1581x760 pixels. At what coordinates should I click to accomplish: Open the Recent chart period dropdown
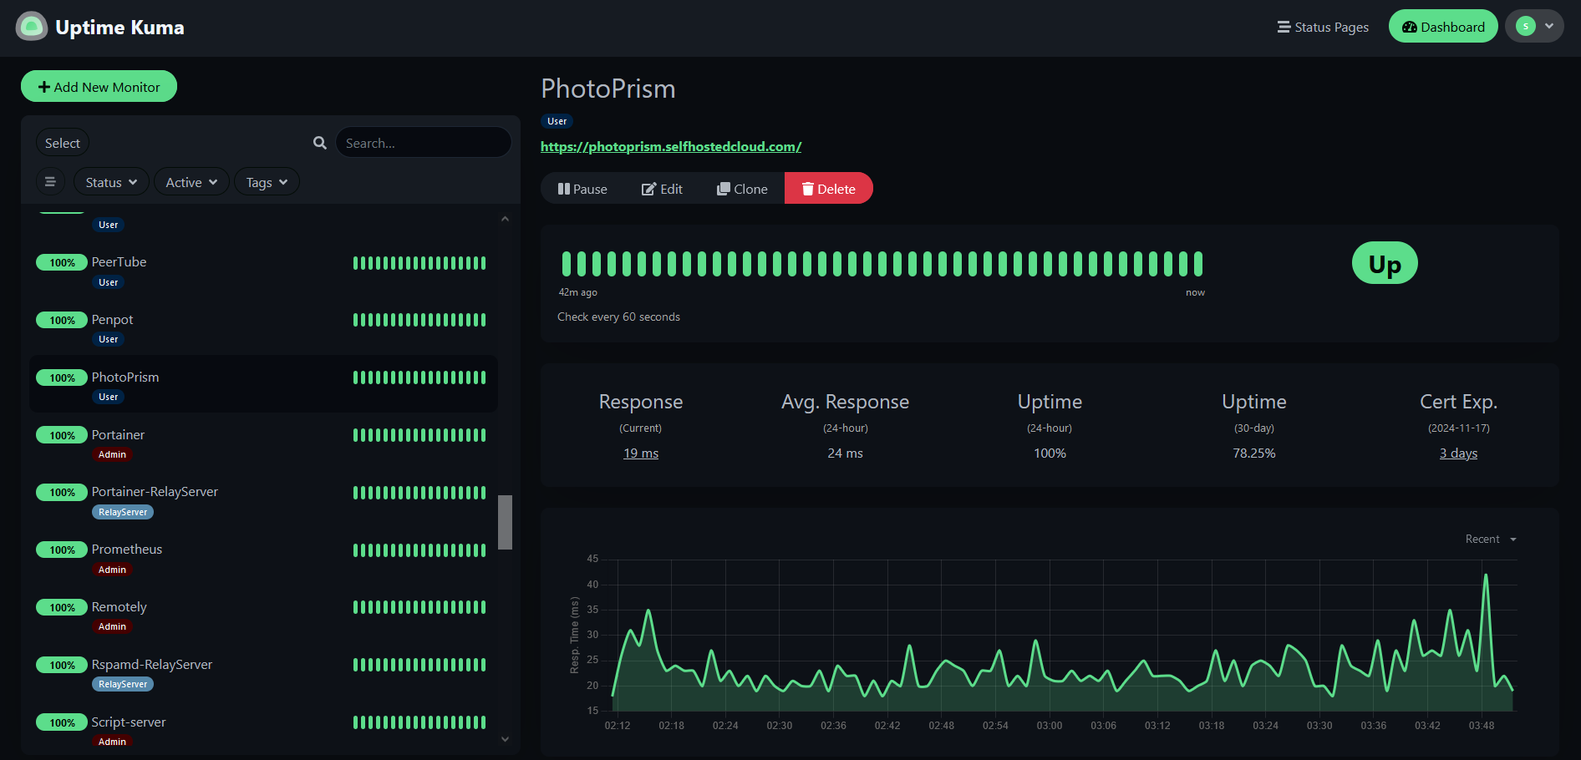coord(1490,539)
